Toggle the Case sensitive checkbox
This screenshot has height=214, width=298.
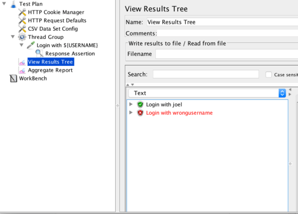268,75
